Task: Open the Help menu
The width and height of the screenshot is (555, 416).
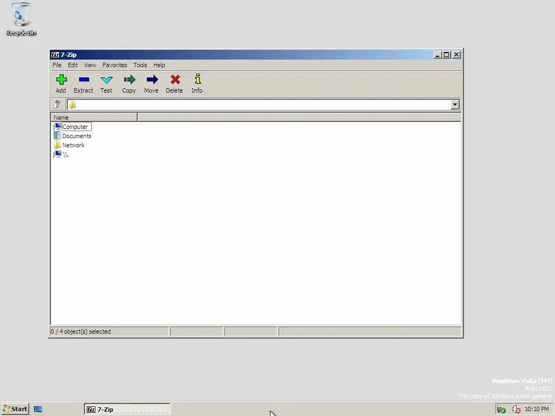Action: 159,65
